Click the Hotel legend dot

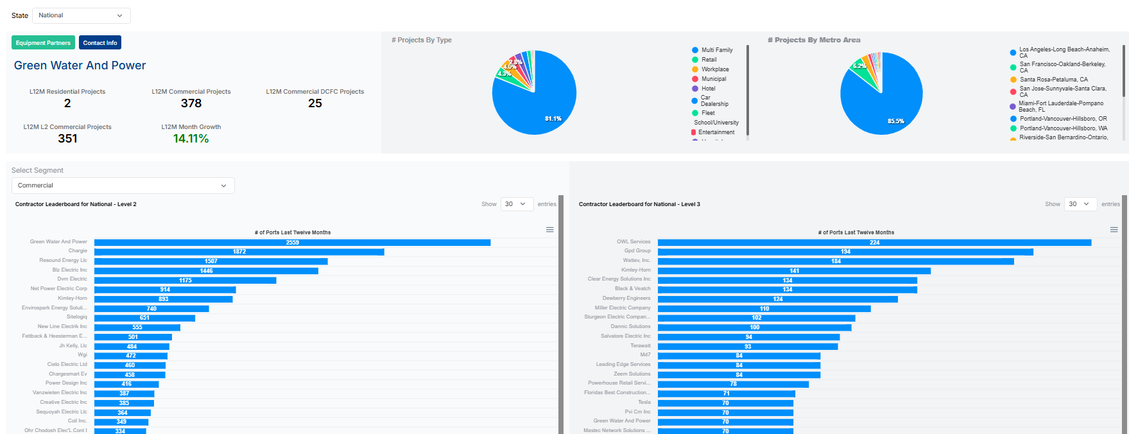tap(695, 89)
